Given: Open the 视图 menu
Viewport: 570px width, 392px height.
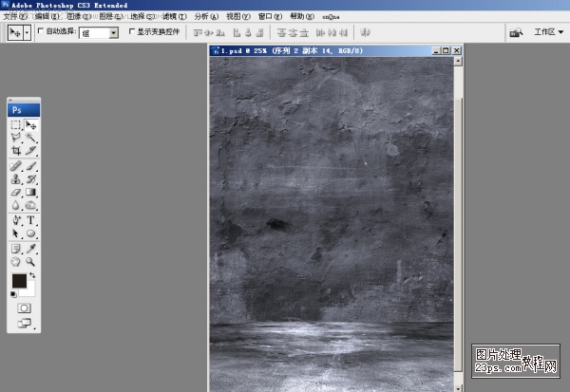Looking at the screenshot, I should point(238,17).
